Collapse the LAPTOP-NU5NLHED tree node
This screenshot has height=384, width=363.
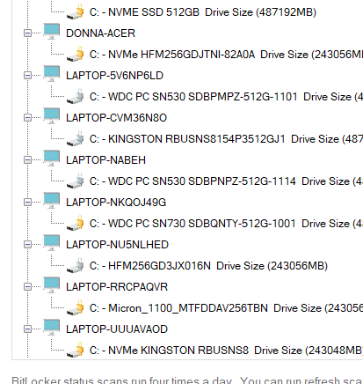pyautogui.click(x=27, y=245)
